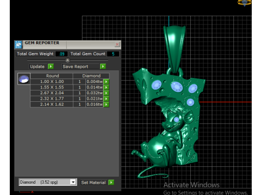Click the 0.032tw weight cell
261x195 pixels.
point(95,93)
